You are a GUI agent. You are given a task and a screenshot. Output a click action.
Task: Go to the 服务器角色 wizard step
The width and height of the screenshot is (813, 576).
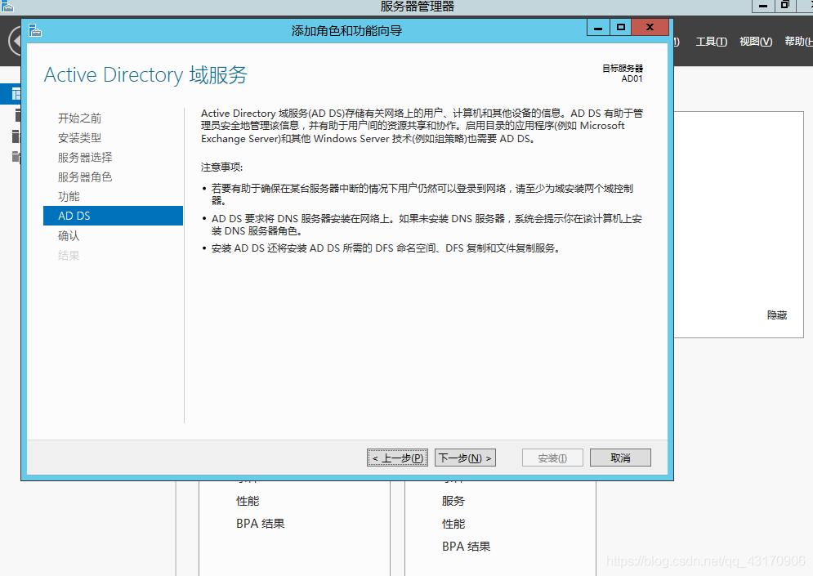[85, 176]
